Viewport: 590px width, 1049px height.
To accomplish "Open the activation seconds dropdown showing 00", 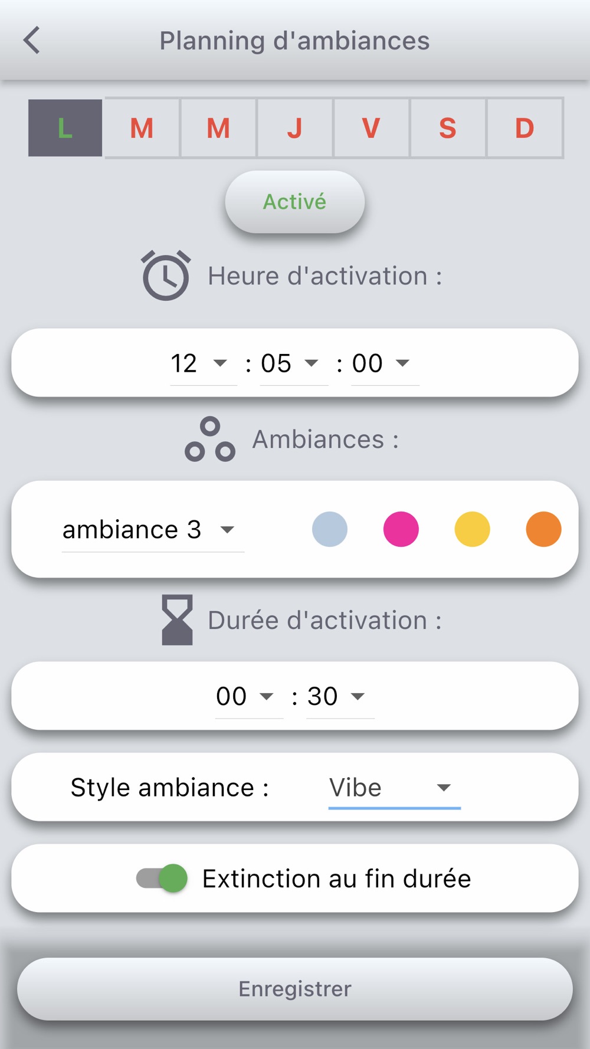I will tap(385, 363).
